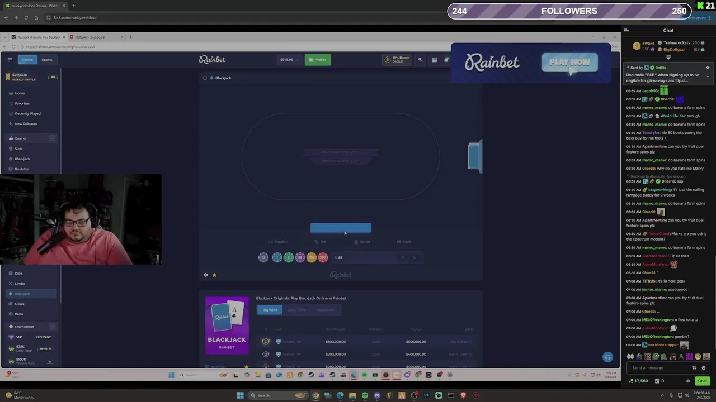This screenshot has width=716, height=402.
Task: Open Keno game in sidebar
Action: click(x=18, y=314)
